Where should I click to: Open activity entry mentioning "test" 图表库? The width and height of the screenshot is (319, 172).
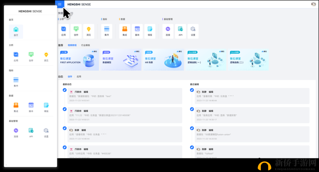(x=125, y=96)
